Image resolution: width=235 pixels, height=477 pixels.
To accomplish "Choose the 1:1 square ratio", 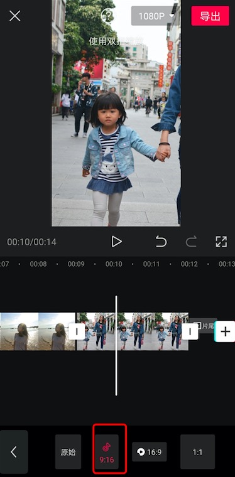I will tap(197, 452).
